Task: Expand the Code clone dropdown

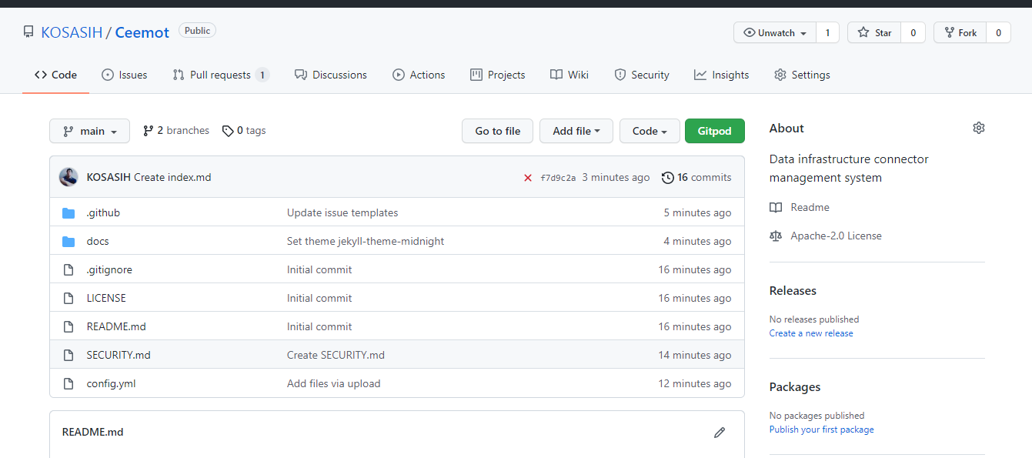Action: tap(650, 131)
